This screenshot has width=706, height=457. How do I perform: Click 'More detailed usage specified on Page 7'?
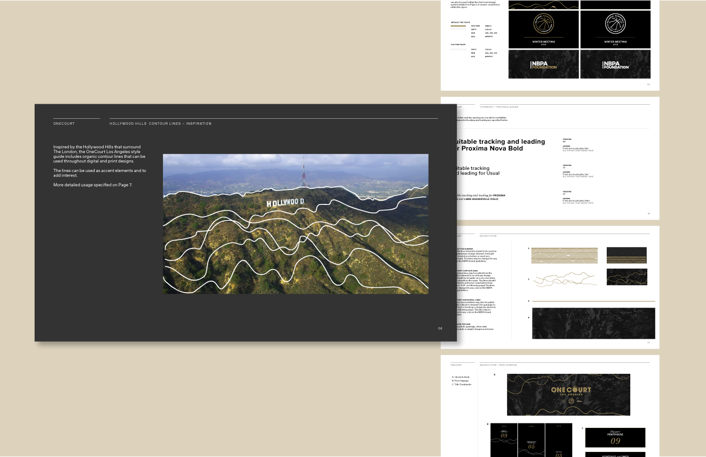click(93, 185)
